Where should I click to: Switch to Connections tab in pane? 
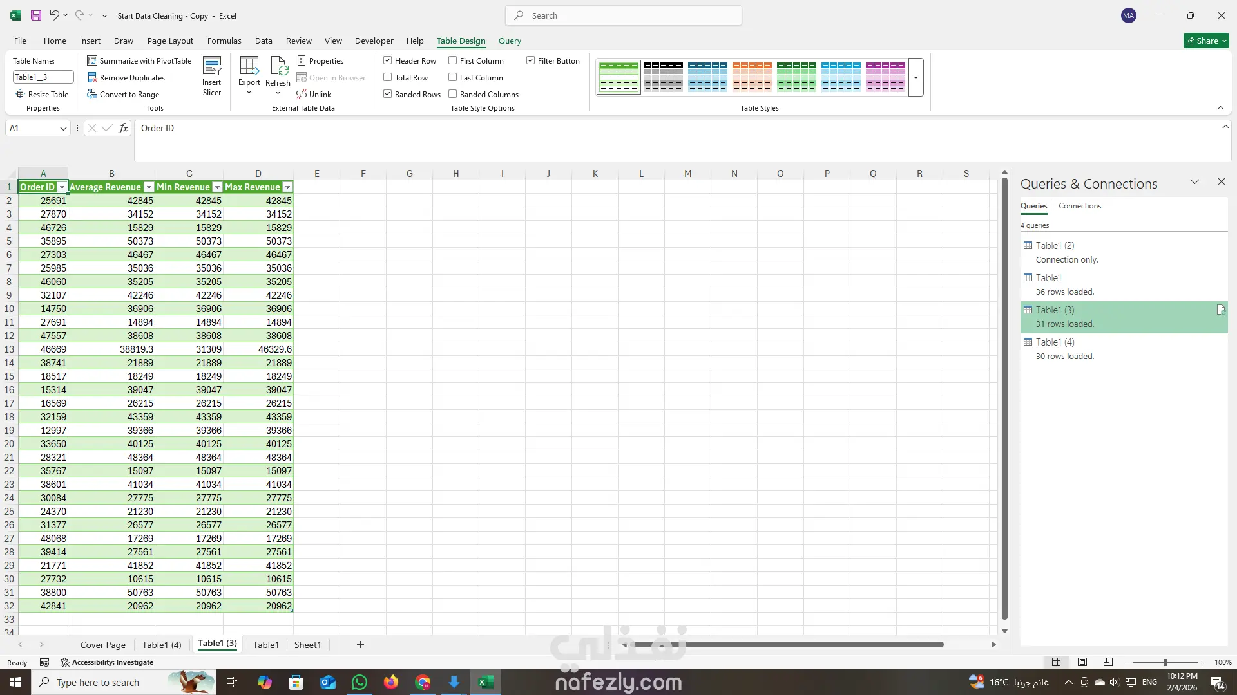pyautogui.click(x=1080, y=206)
